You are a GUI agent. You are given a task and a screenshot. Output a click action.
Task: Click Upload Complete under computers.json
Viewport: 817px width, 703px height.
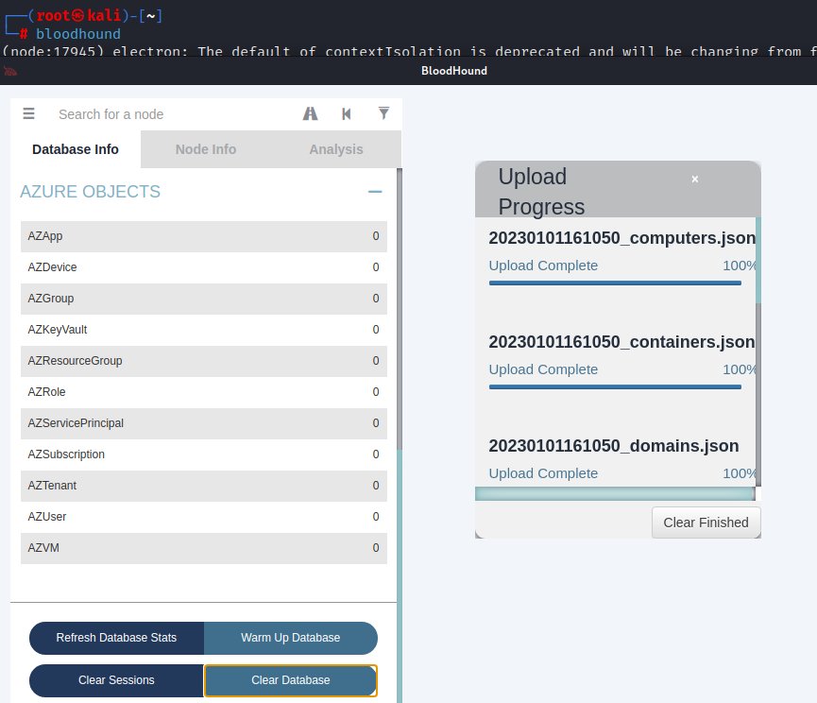tap(543, 266)
